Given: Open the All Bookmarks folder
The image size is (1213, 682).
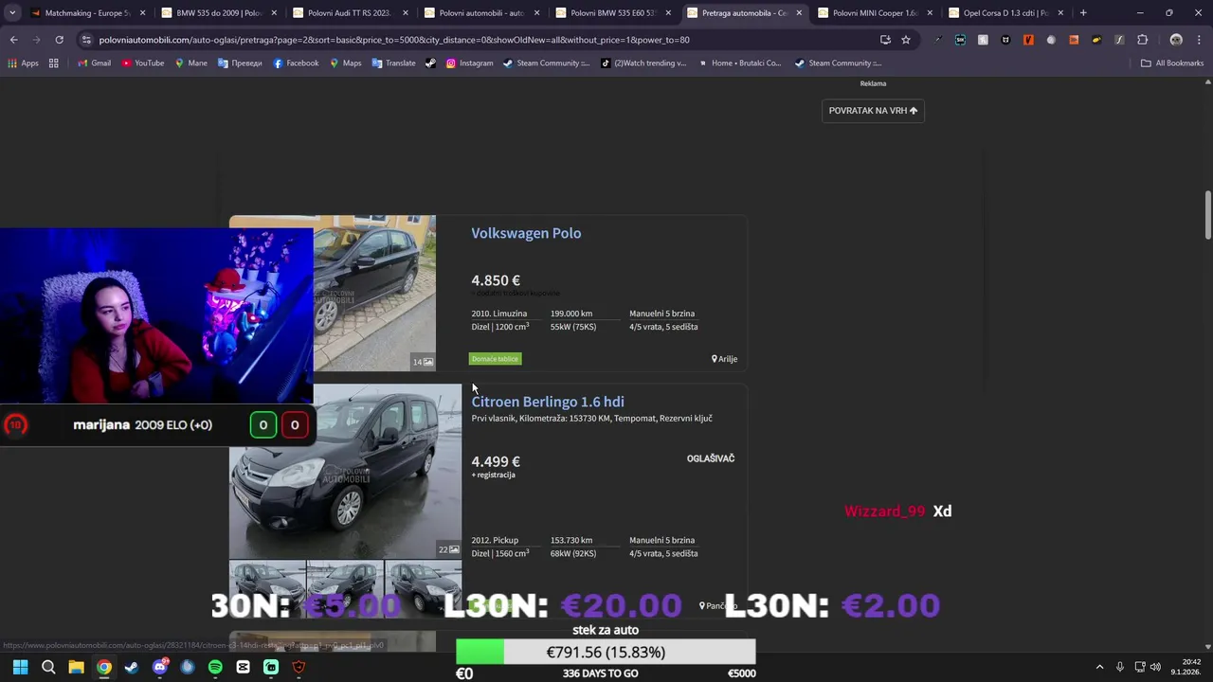Looking at the screenshot, I should [x=1172, y=63].
